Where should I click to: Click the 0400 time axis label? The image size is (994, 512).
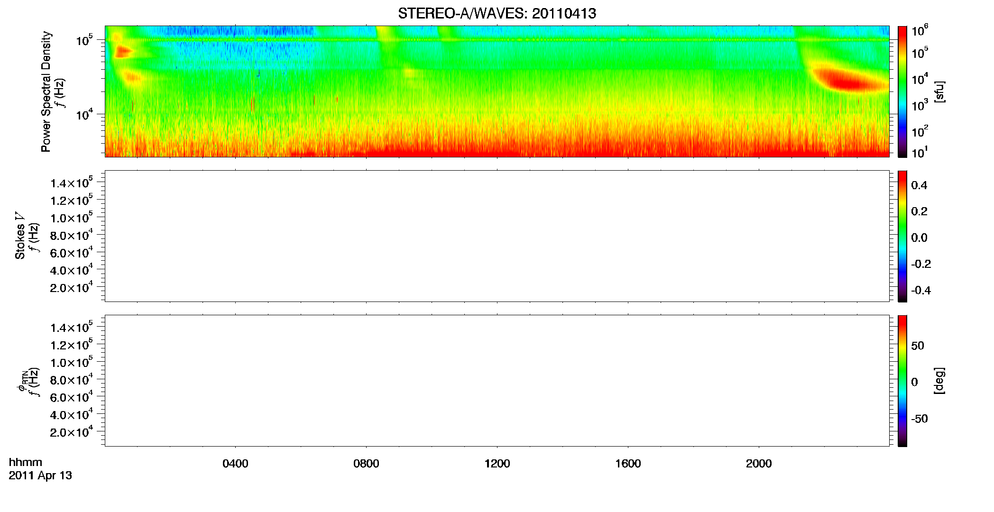[x=235, y=464]
